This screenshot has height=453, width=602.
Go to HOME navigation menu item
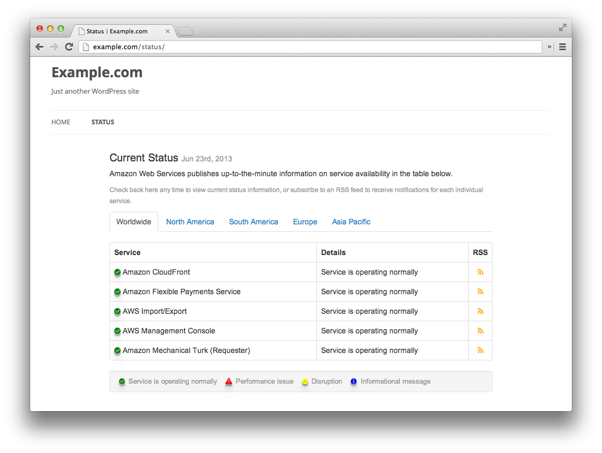pyautogui.click(x=61, y=122)
